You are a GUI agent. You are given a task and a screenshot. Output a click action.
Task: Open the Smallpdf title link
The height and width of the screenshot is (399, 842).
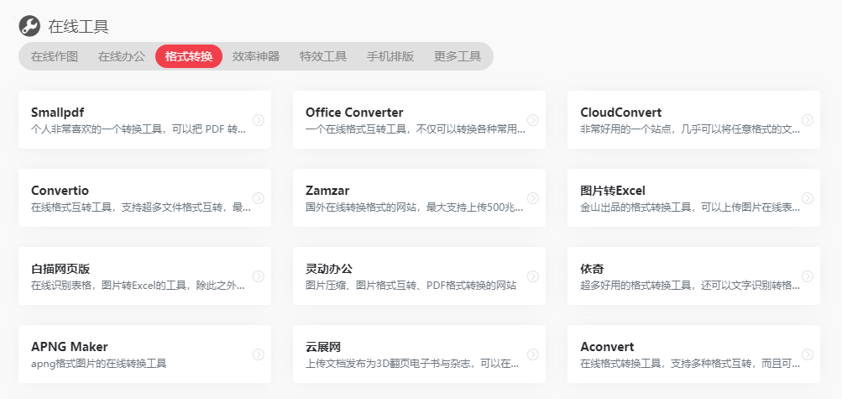point(57,113)
